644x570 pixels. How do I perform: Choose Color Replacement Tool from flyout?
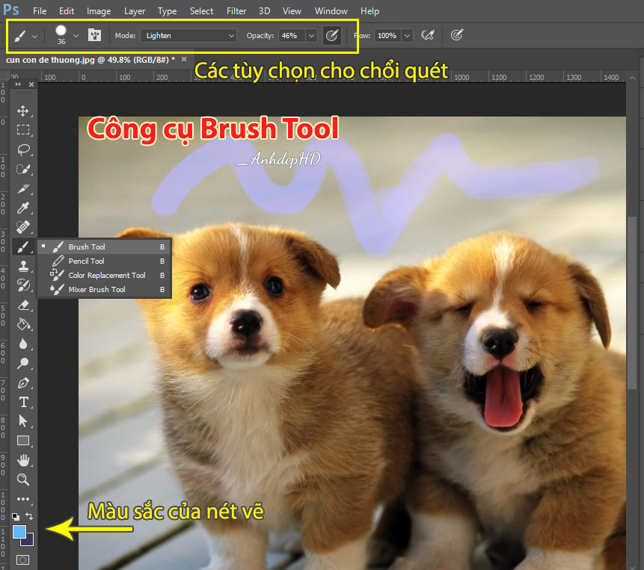coord(104,275)
